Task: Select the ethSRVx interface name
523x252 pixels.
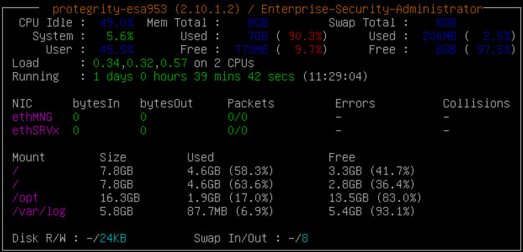Action: (x=36, y=130)
